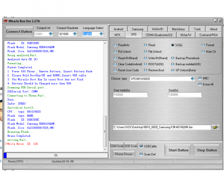
Task: Switch to the MTK tab
Action: [118, 35]
